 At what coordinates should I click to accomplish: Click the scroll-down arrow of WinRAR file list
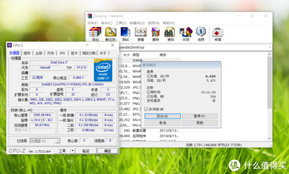point(269,138)
